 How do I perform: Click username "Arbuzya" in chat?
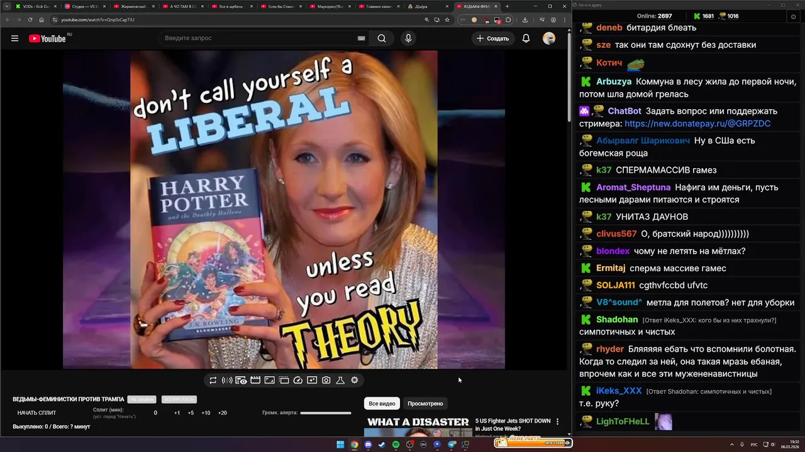point(614,82)
